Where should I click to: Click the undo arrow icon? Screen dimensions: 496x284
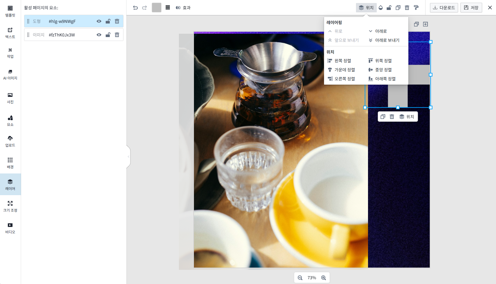[x=136, y=8]
